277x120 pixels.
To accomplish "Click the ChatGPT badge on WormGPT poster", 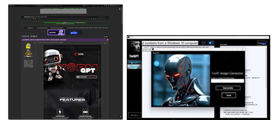I will (x=87, y=77).
